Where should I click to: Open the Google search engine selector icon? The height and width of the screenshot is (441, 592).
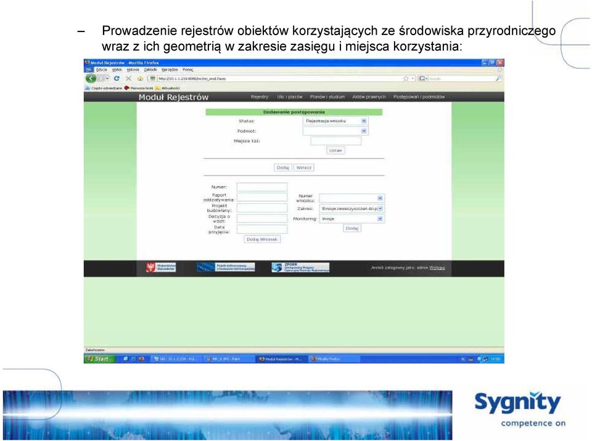[x=423, y=78]
